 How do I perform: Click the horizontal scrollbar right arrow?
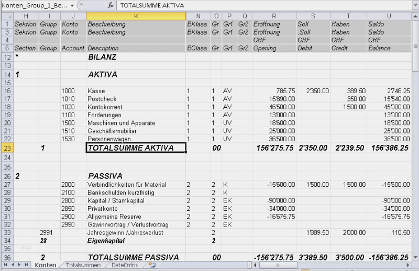coord(408,265)
